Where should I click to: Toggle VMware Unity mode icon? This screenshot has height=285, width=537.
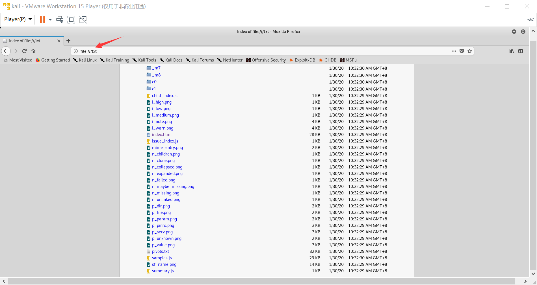[x=83, y=19]
